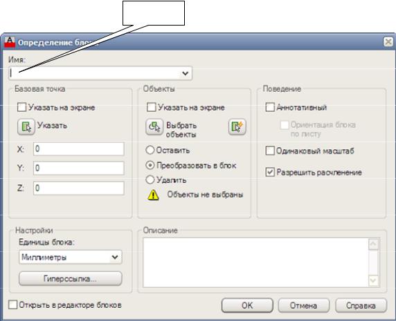The width and height of the screenshot is (396, 321).
Task: Click the Базовая точка group label
Action: 40,89
